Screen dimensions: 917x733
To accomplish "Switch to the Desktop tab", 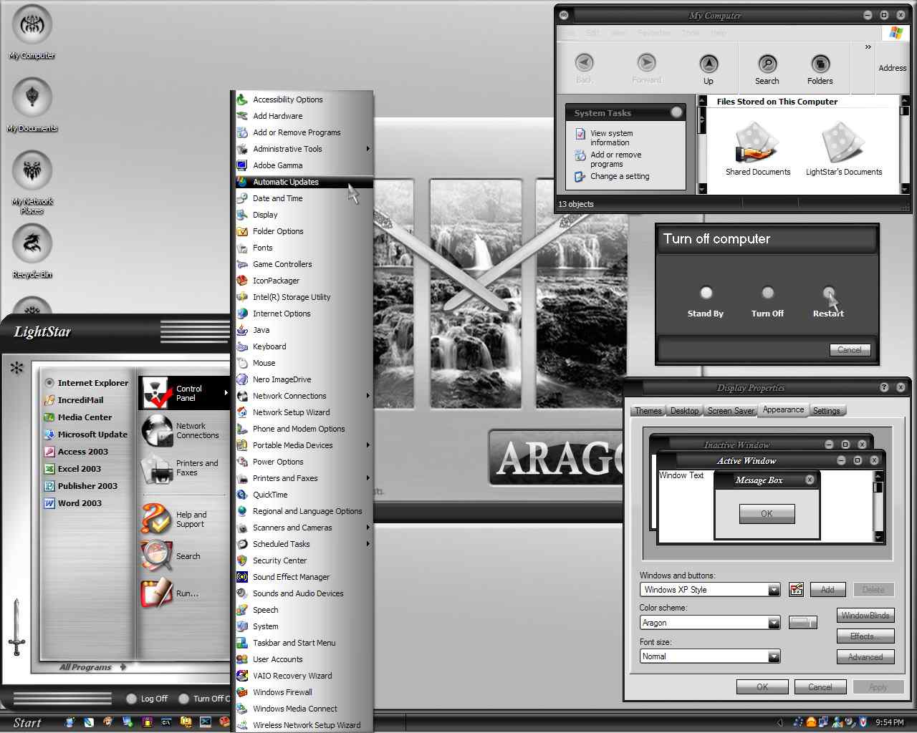I will pyautogui.click(x=684, y=411).
